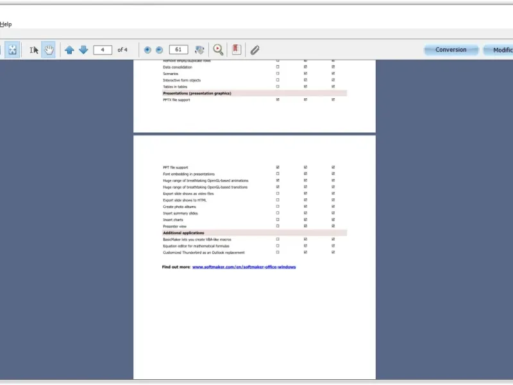Click 'Customized Thunderbird as an Outlook replacement'
This screenshot has height=385, width=513.
pyautogui.click(x=204, y=252)
